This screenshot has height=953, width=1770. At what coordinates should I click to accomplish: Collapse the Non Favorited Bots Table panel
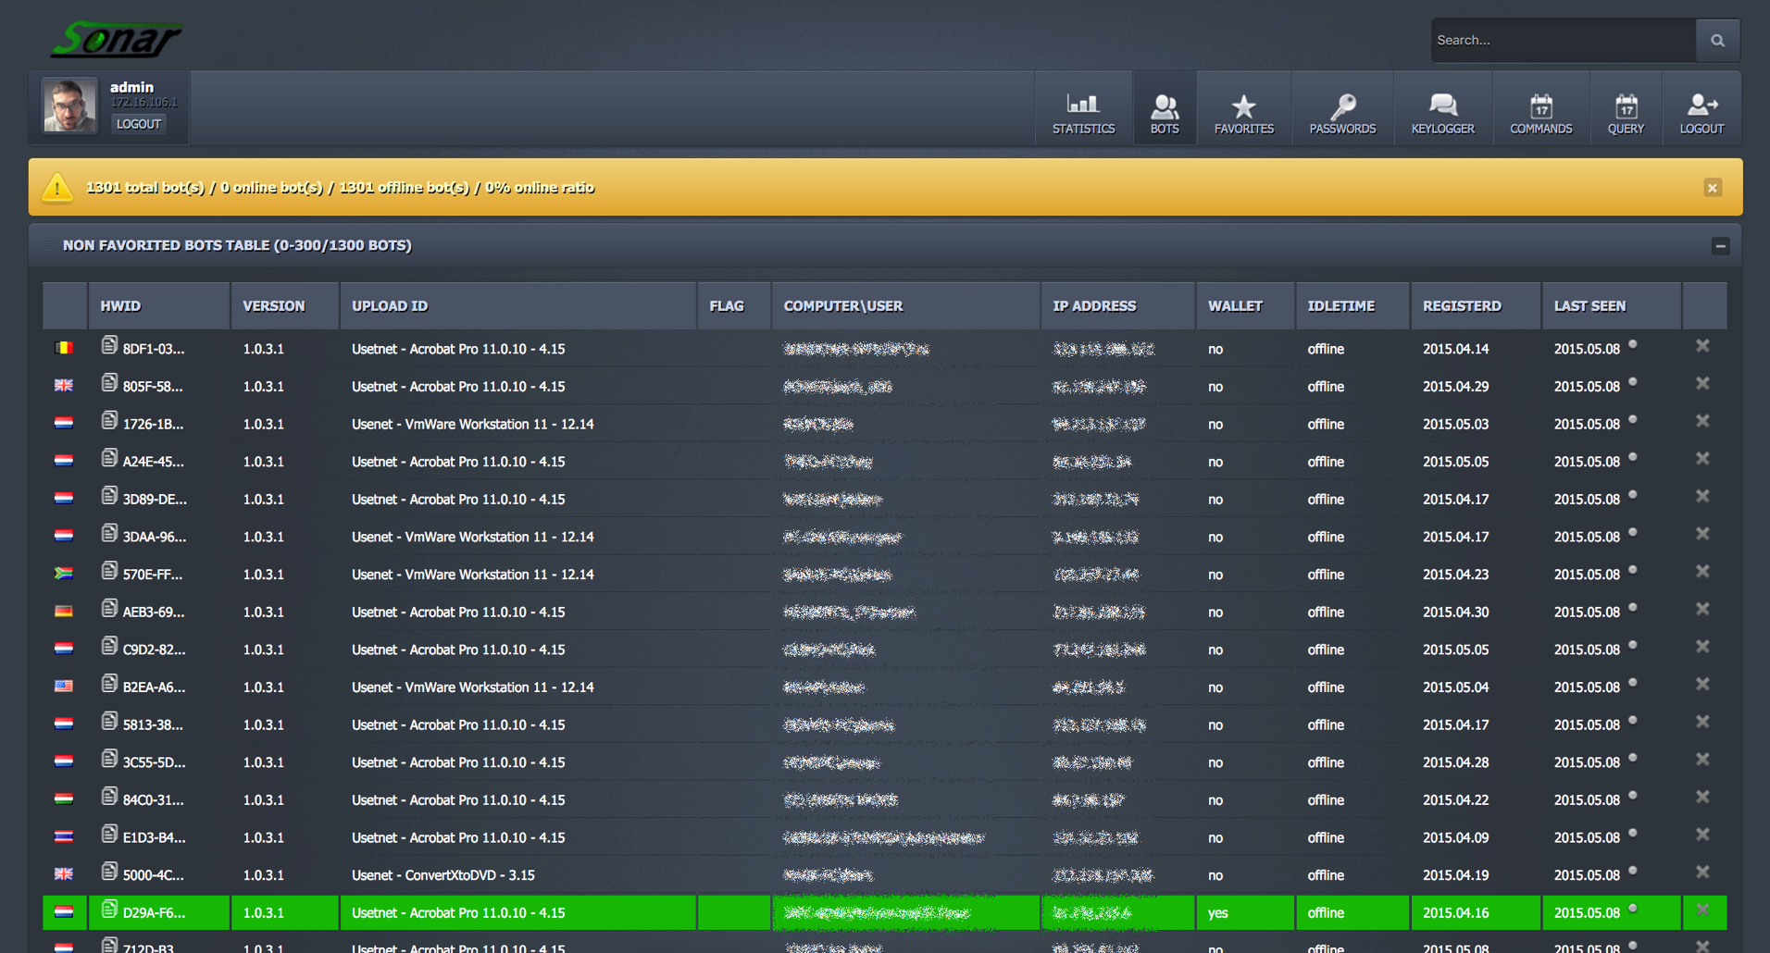pos(1720,246)
